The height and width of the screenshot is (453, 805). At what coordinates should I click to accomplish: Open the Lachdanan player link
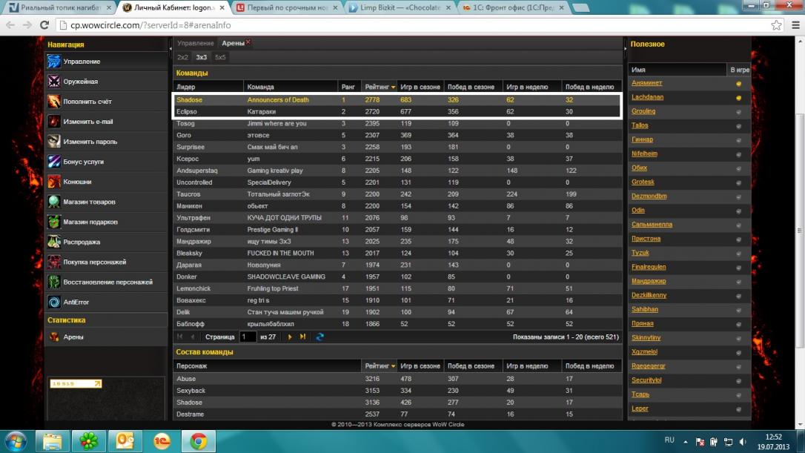647,97
